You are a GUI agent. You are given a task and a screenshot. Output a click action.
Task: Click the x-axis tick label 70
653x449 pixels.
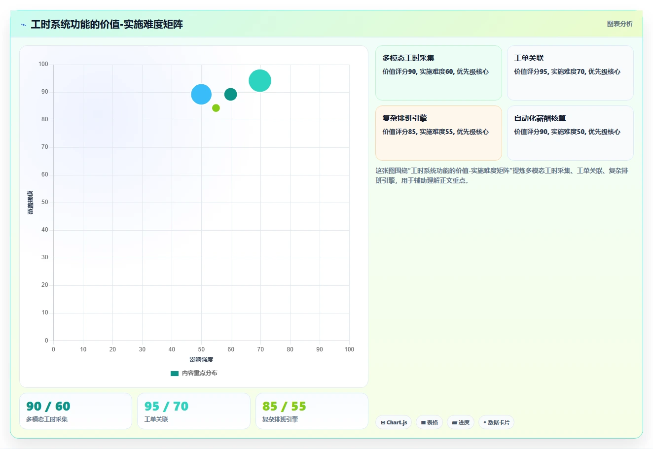tap(260, 349)
